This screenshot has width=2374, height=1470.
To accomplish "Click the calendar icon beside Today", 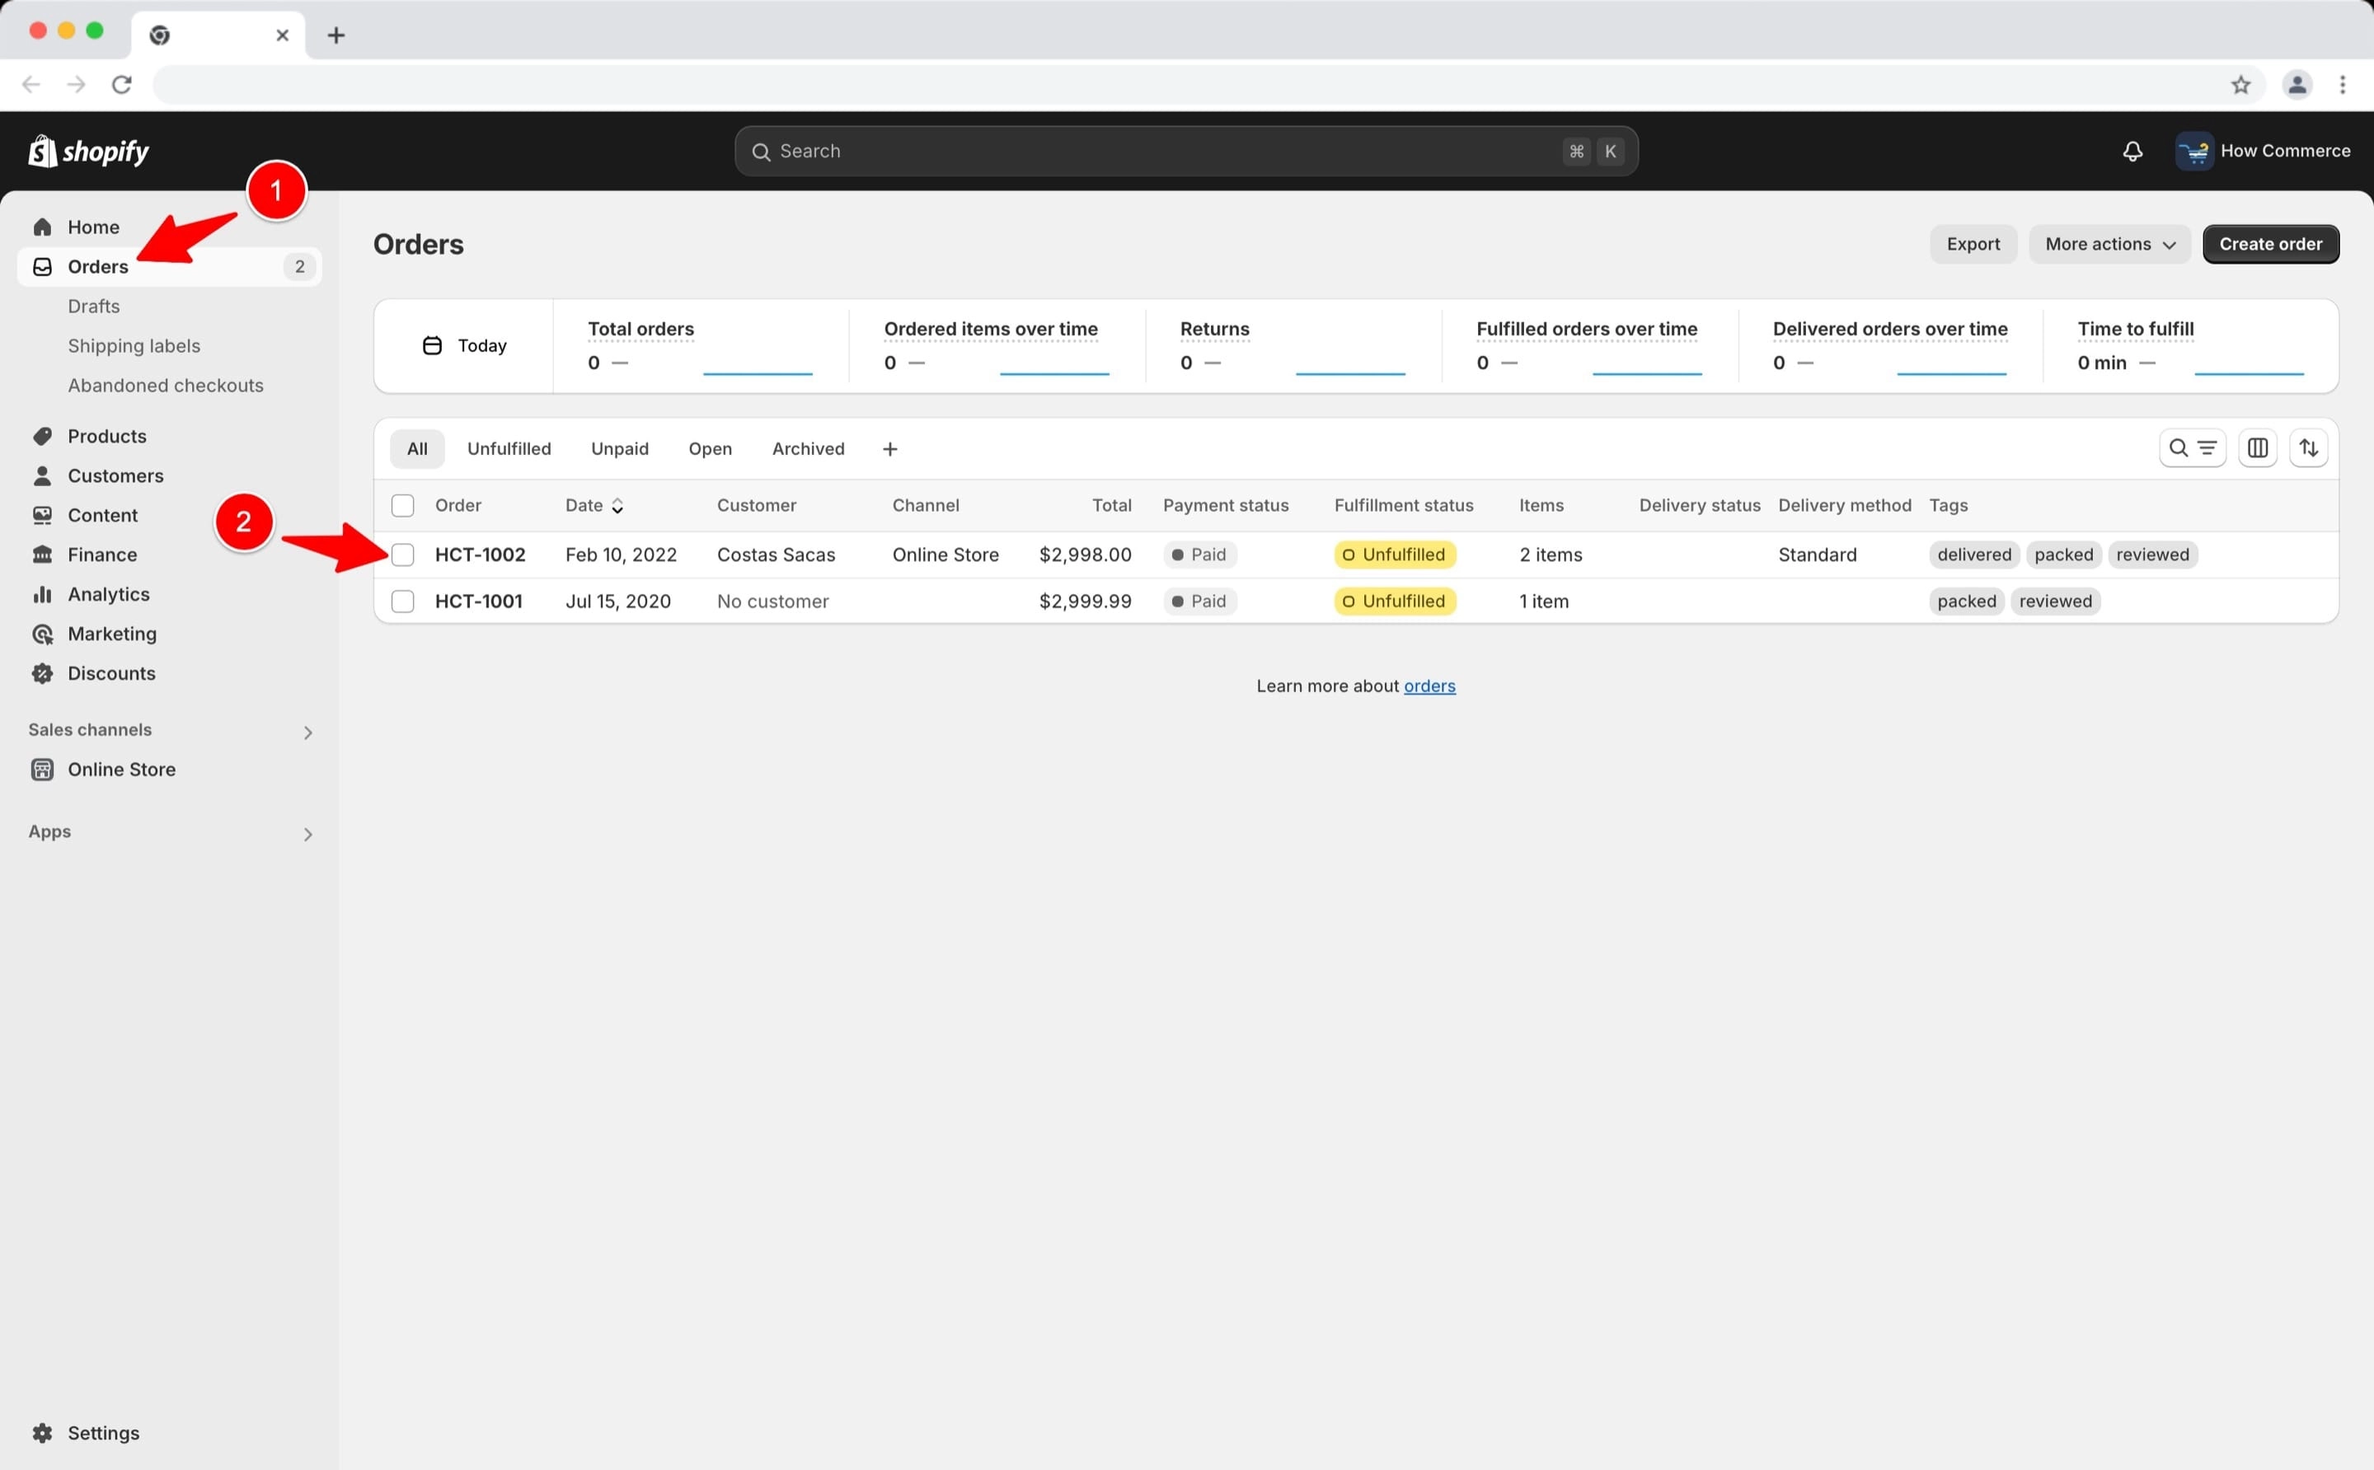I will click(432, 345).
